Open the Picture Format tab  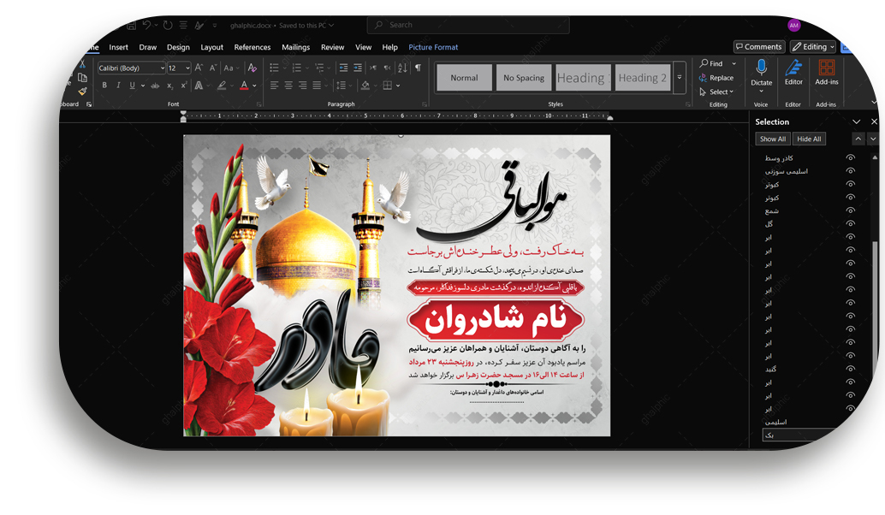[433, 47]
